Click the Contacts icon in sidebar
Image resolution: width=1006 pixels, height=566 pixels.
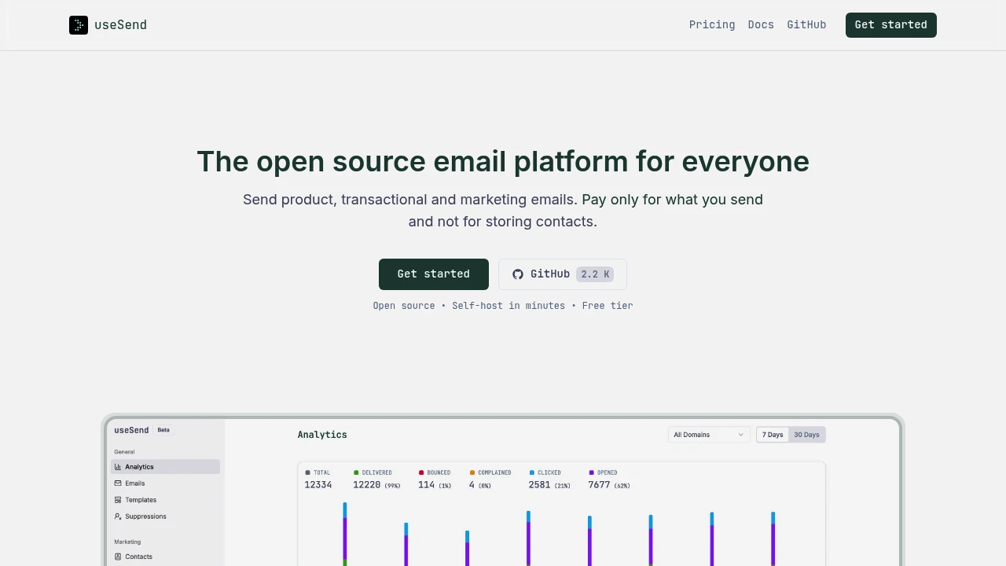coord(118,557)
